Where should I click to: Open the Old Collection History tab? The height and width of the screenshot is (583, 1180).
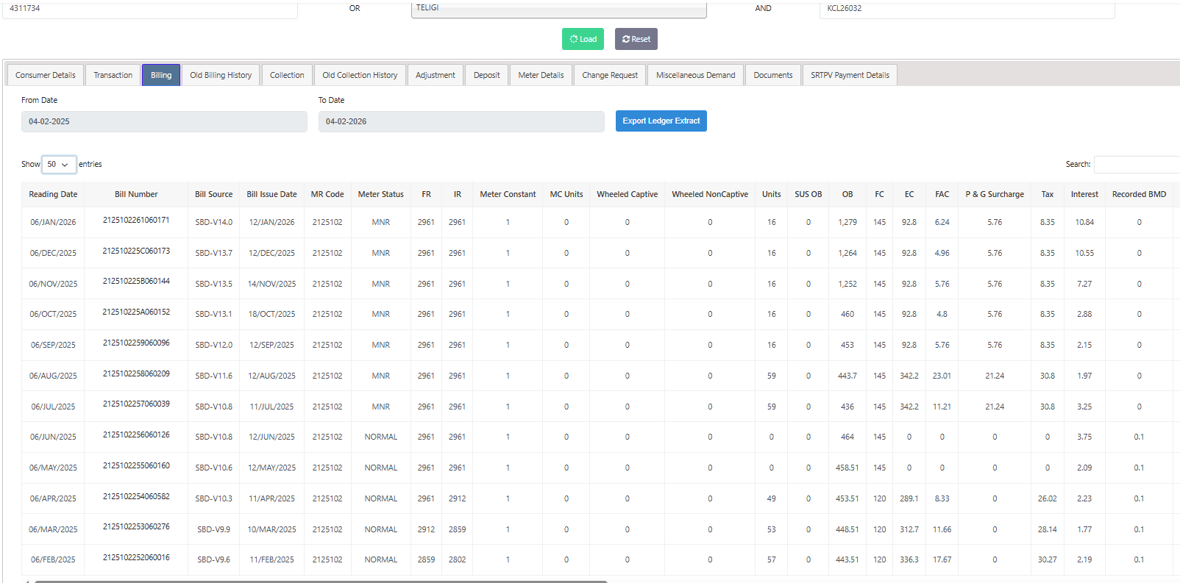(x=360, y=75)
